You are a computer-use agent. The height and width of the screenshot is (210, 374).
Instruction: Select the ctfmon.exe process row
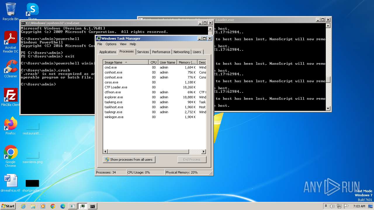(155, 92)
